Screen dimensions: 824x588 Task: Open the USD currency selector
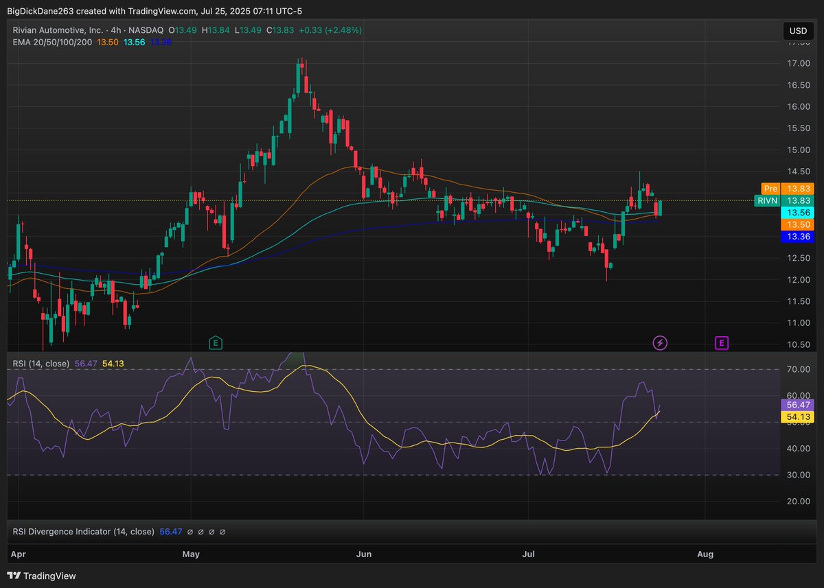(798, 31)
